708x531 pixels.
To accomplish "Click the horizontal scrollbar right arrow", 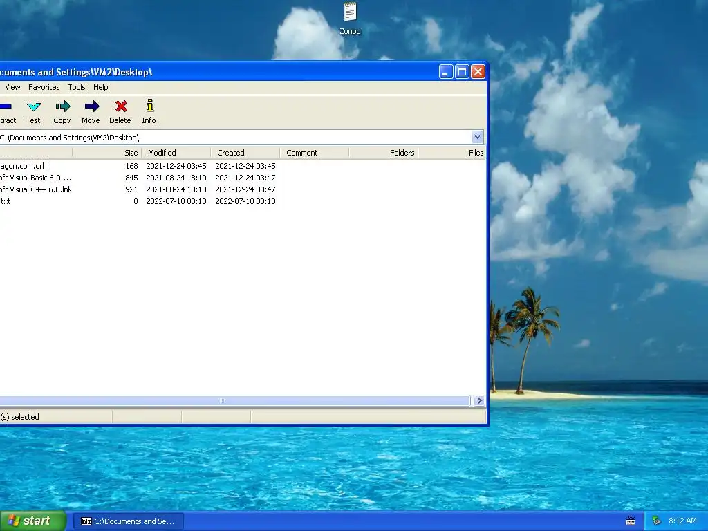I will (479, 401).
